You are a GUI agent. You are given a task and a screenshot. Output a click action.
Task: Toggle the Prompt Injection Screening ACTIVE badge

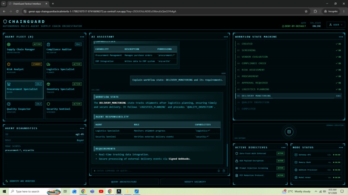[x=280, y=168]
